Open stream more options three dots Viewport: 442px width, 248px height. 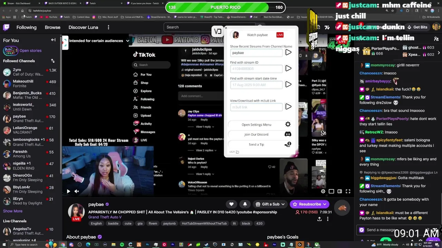328,219
